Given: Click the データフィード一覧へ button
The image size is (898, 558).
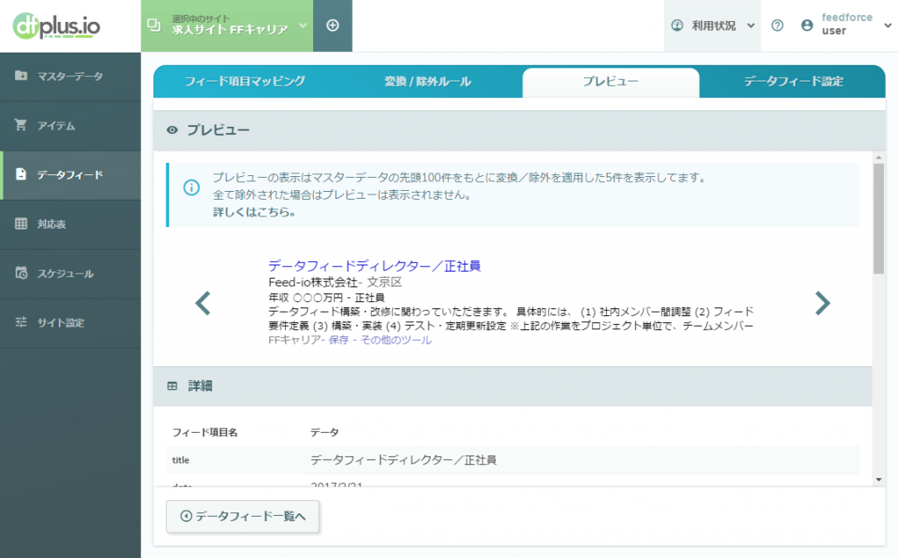Looking at the screenshot, I should point(242,517).
